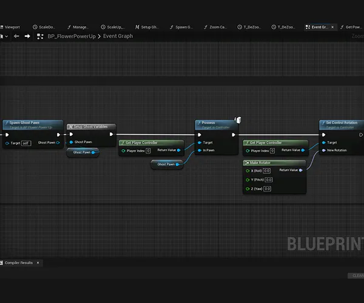Click the input execution pin on Possess node

point(199,135)
